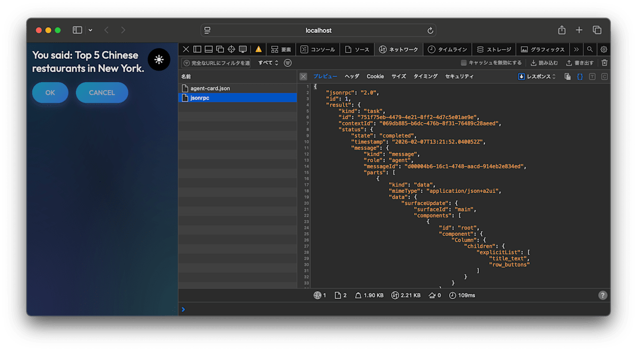
Task: Go forward in Safari history
Action: tap(123, 30)
